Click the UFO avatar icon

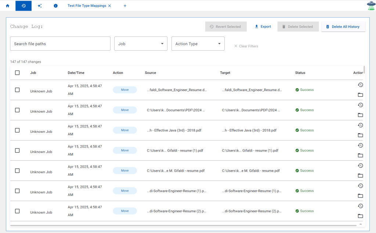(x=371, y=6)
